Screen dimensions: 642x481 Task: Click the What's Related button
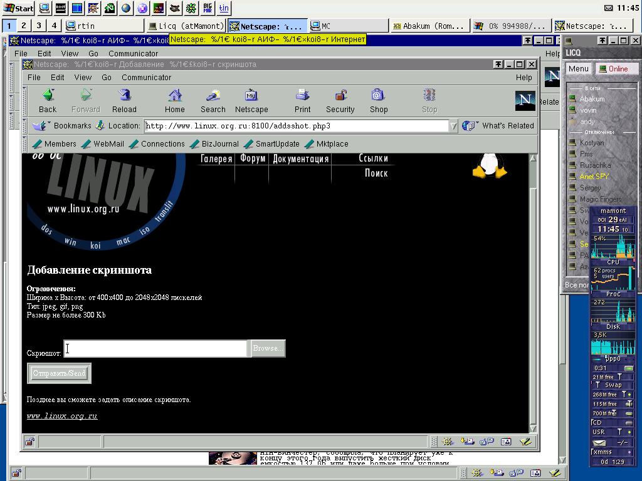coord(498,125)
